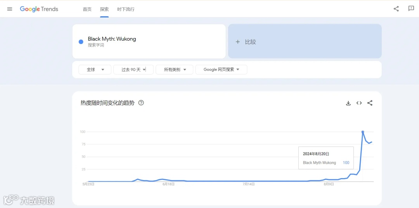
Task: Click the 6月18日 axis label
Action: (169, 184)
